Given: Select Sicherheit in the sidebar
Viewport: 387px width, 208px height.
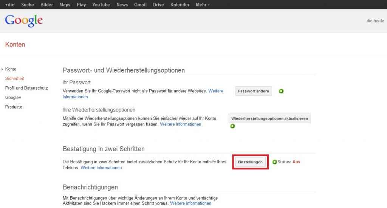Looking at the screenshot, I should click(15, 79).
